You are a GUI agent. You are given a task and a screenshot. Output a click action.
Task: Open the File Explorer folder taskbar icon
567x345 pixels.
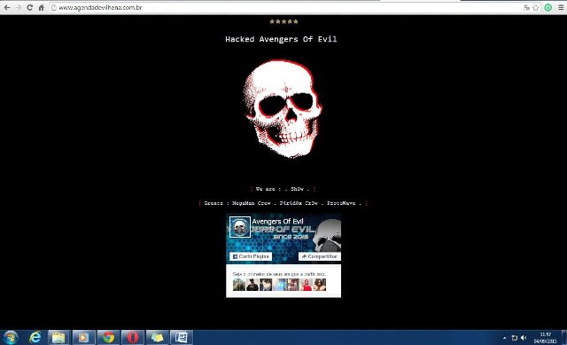[x=58, y=337]
